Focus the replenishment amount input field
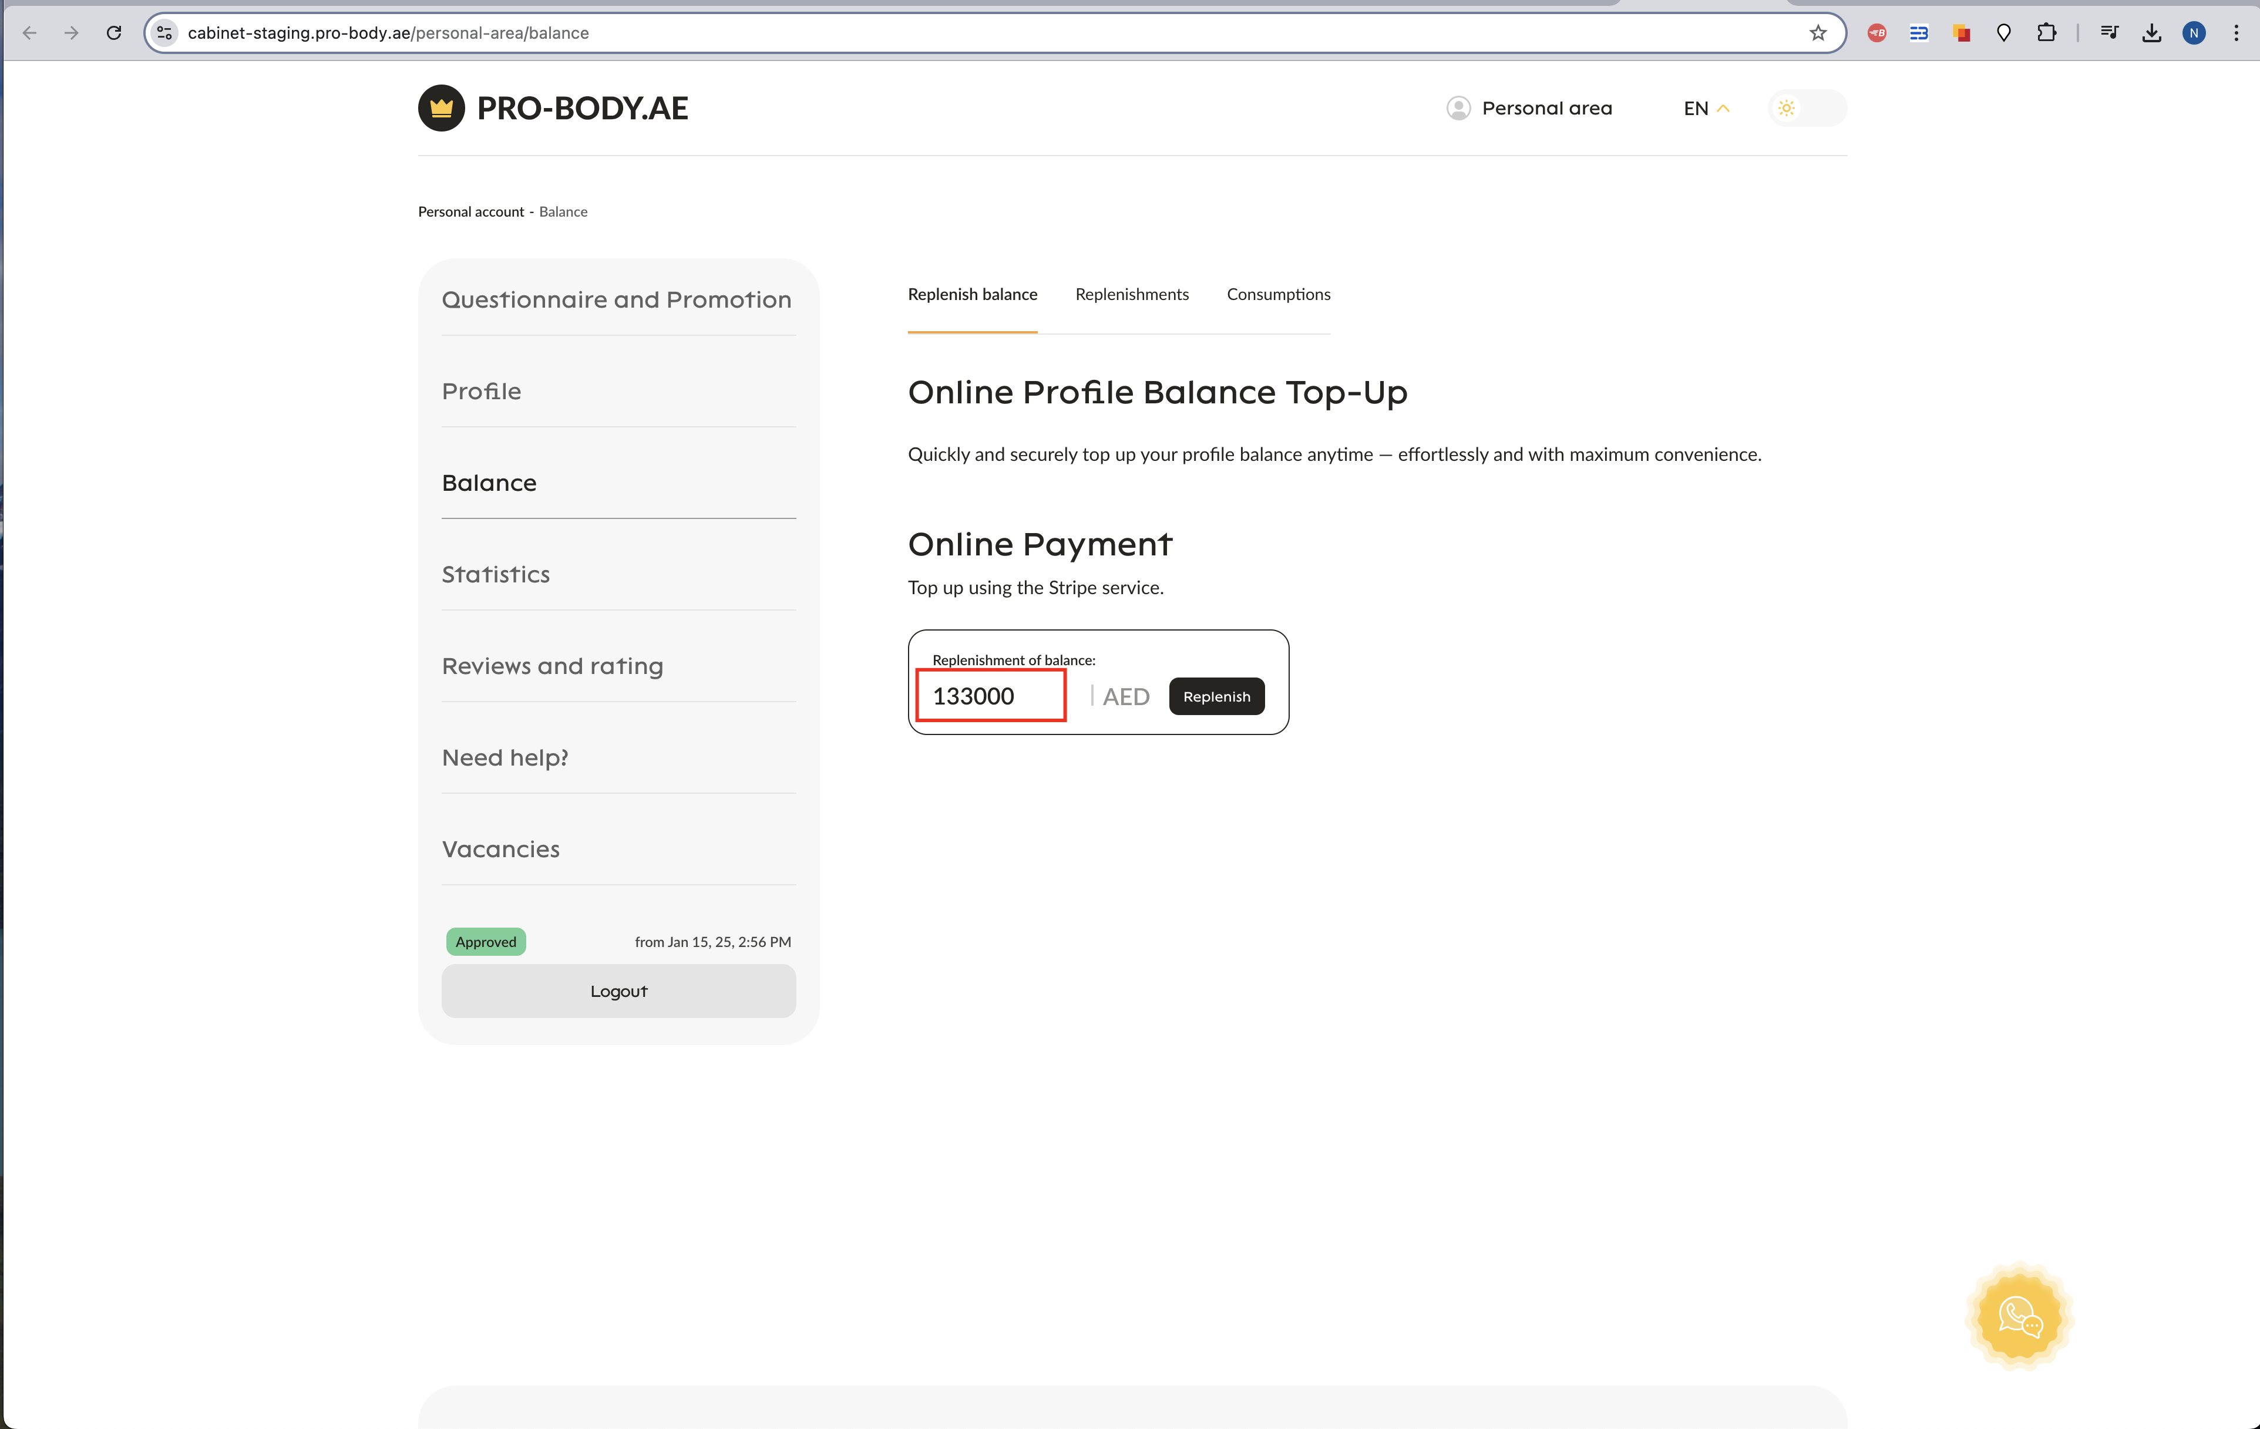Image resolution: width=2260 pixels, height=1429 pixels. 990,696
